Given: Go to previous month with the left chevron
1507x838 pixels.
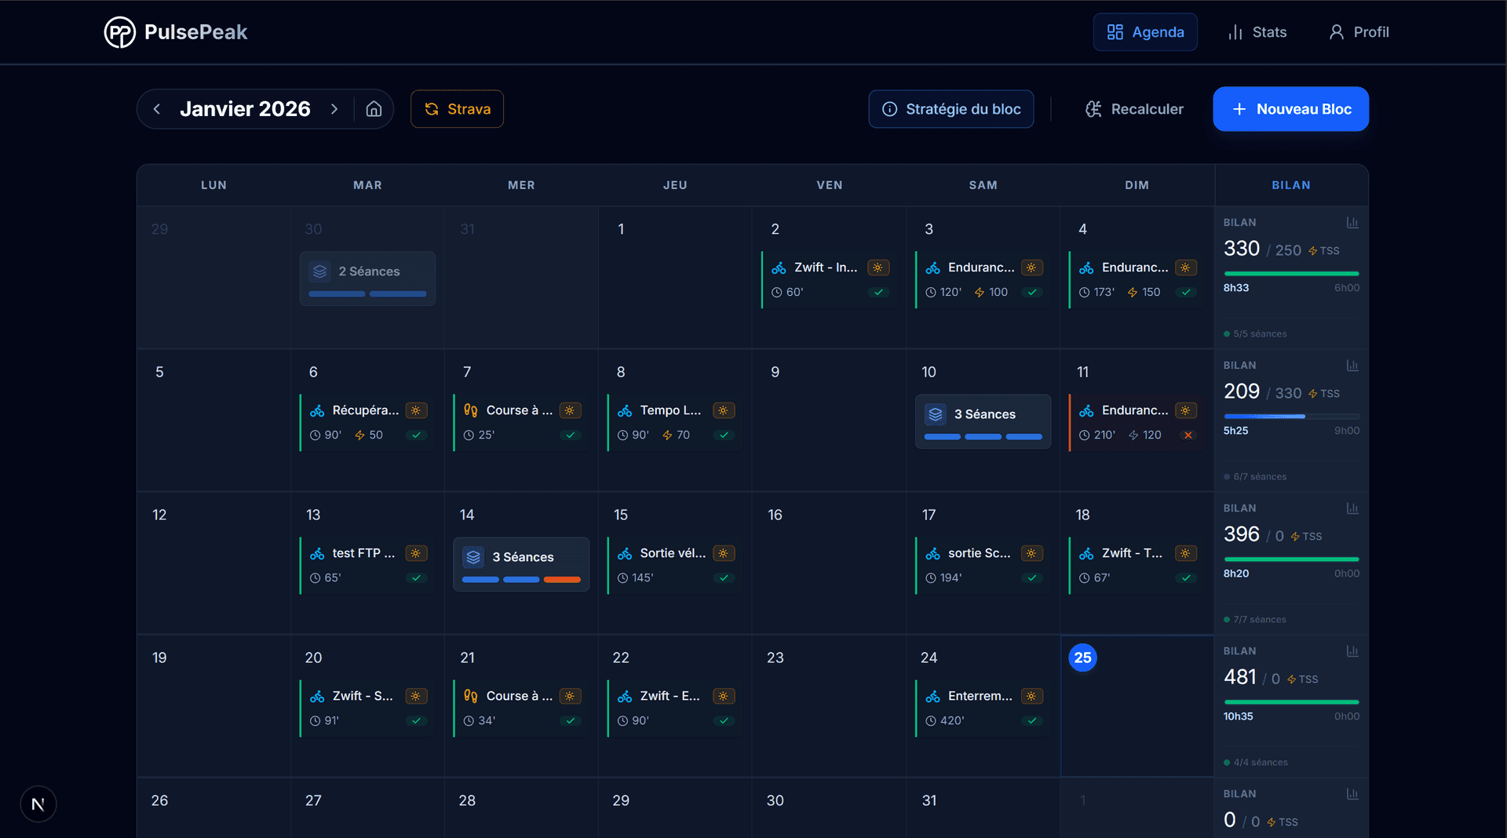Looking at the screenshot, I should 157,109.
